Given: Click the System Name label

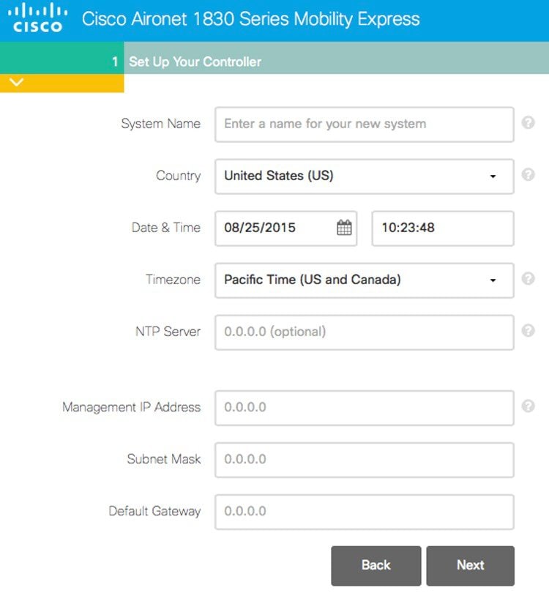Looking at the screenshot, I should pyautogui.click(x=161, y=124).
